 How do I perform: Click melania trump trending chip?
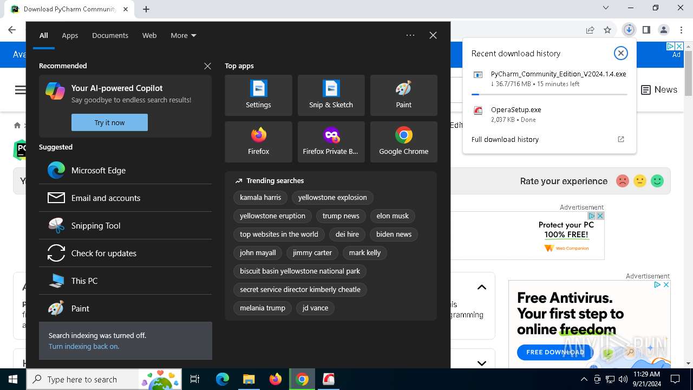[x=263, y=308]
